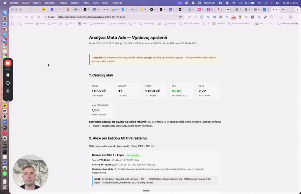
Task: Bookmark this page with the star icon
Action: [x=180, y=17]
